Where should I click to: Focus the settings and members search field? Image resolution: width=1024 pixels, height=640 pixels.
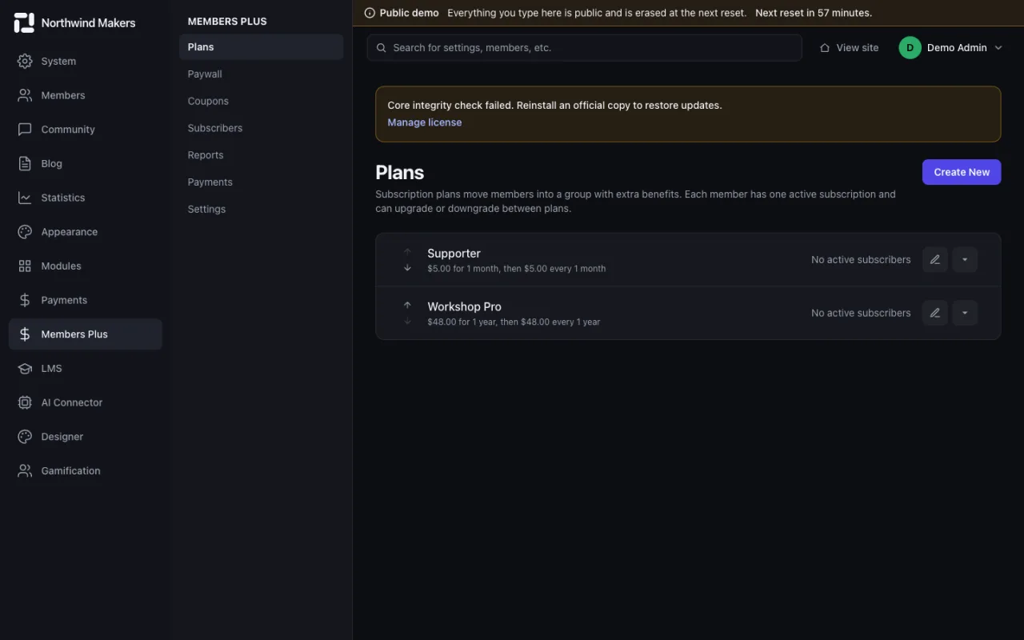[x=585, y=48]
